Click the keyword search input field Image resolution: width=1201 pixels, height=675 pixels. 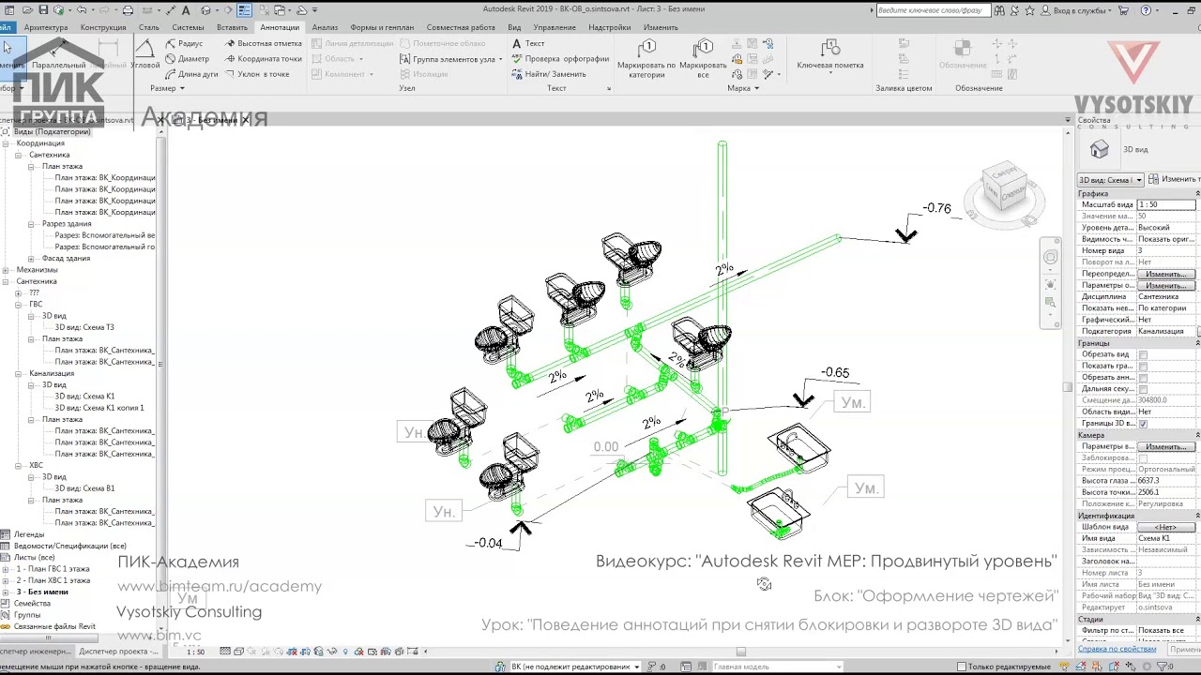point(933,10)
